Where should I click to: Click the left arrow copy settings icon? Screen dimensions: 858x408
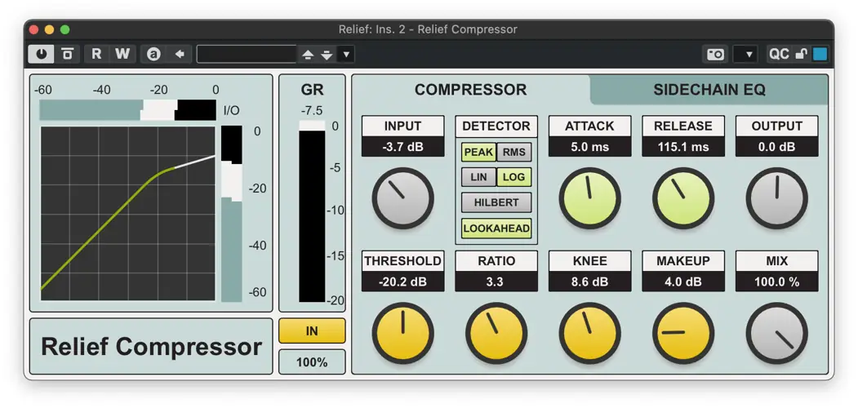(x=180, y=54)
